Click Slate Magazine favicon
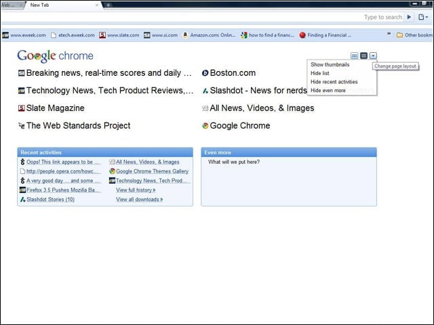Image resolution: width=434 pixels, height=325 pixels. click(x=21, y=108)
